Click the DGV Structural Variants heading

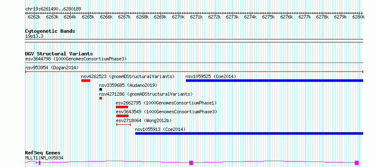pos(59,54)
